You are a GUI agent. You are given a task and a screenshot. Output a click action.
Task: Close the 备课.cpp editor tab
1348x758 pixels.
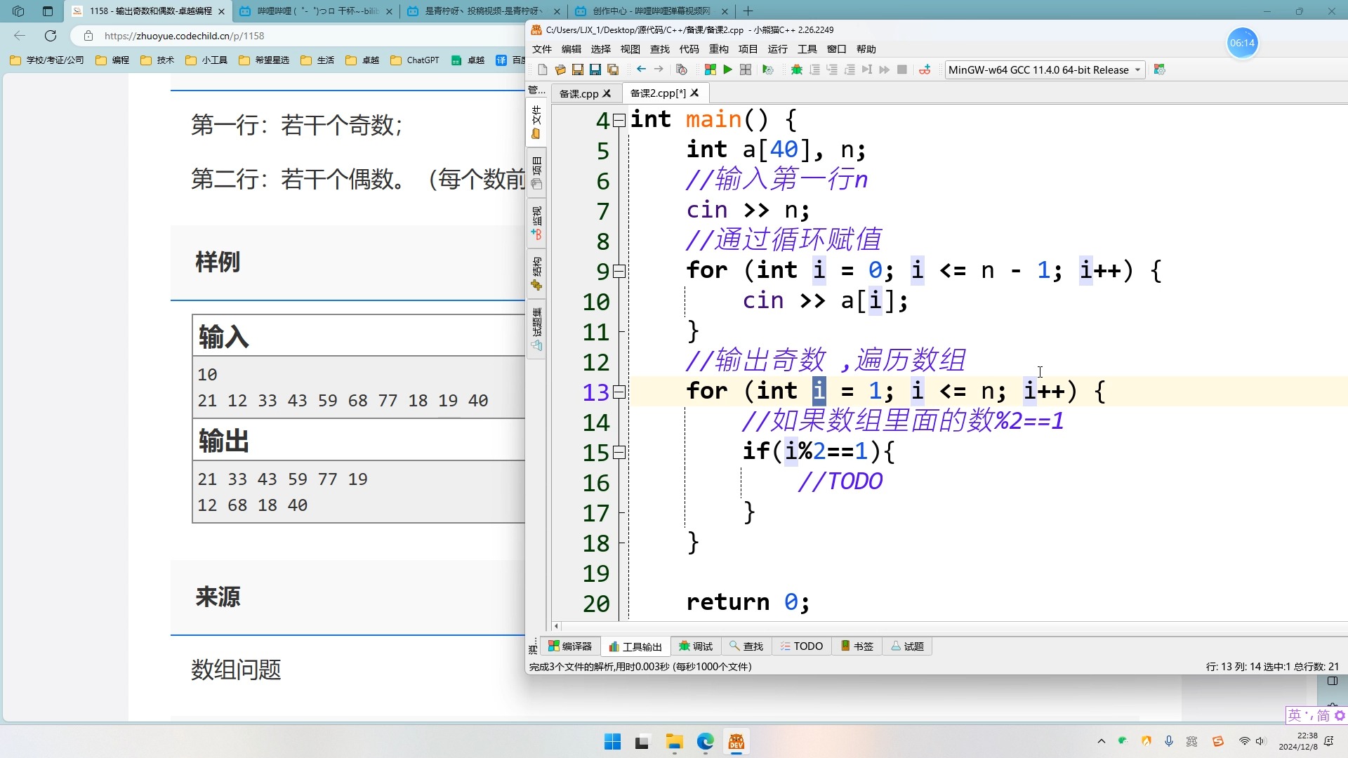point(607,93)
